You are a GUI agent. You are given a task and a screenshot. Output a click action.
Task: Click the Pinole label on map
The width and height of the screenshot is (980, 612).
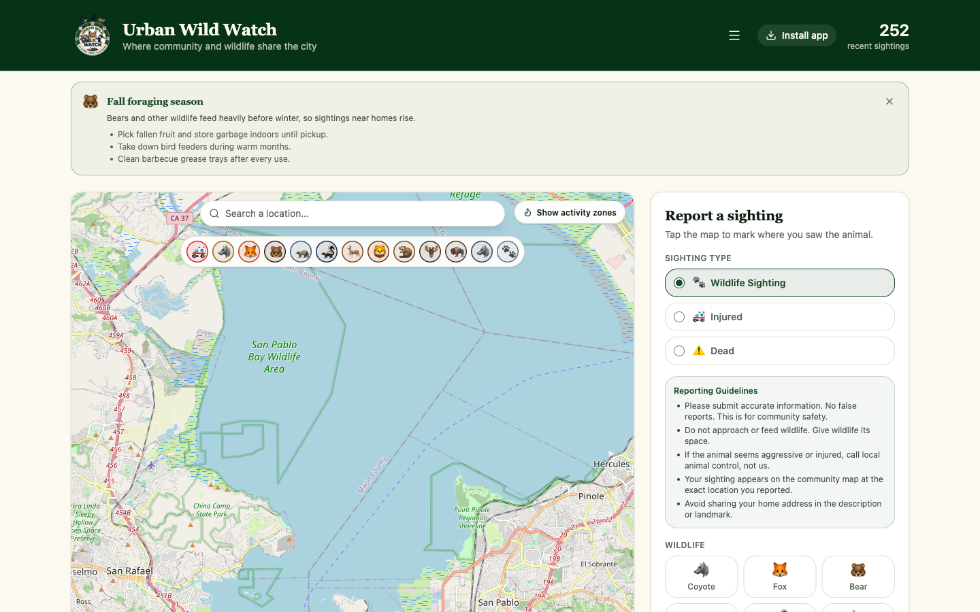tap(591, 496)
